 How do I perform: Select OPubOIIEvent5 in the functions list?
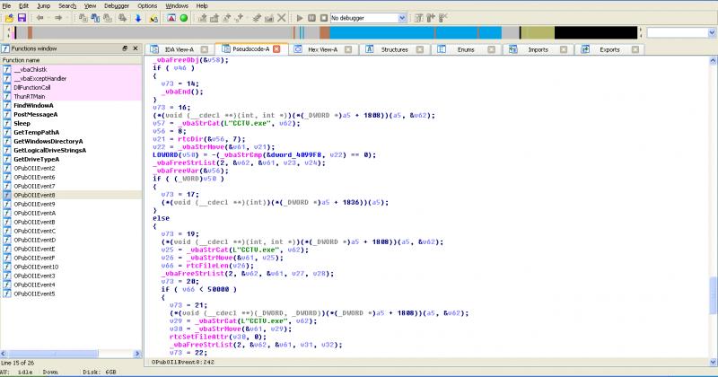(71, 294)
